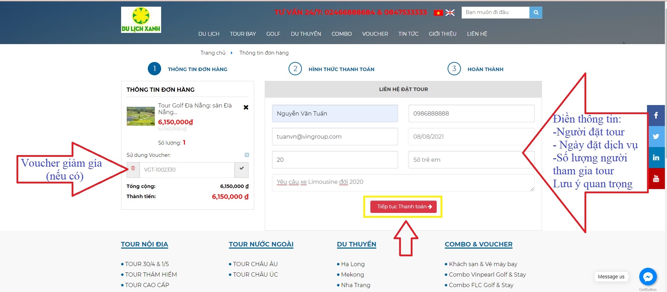Screen dimensions: 667x292
Task: Click the search magnifier button
Action: 536,13
